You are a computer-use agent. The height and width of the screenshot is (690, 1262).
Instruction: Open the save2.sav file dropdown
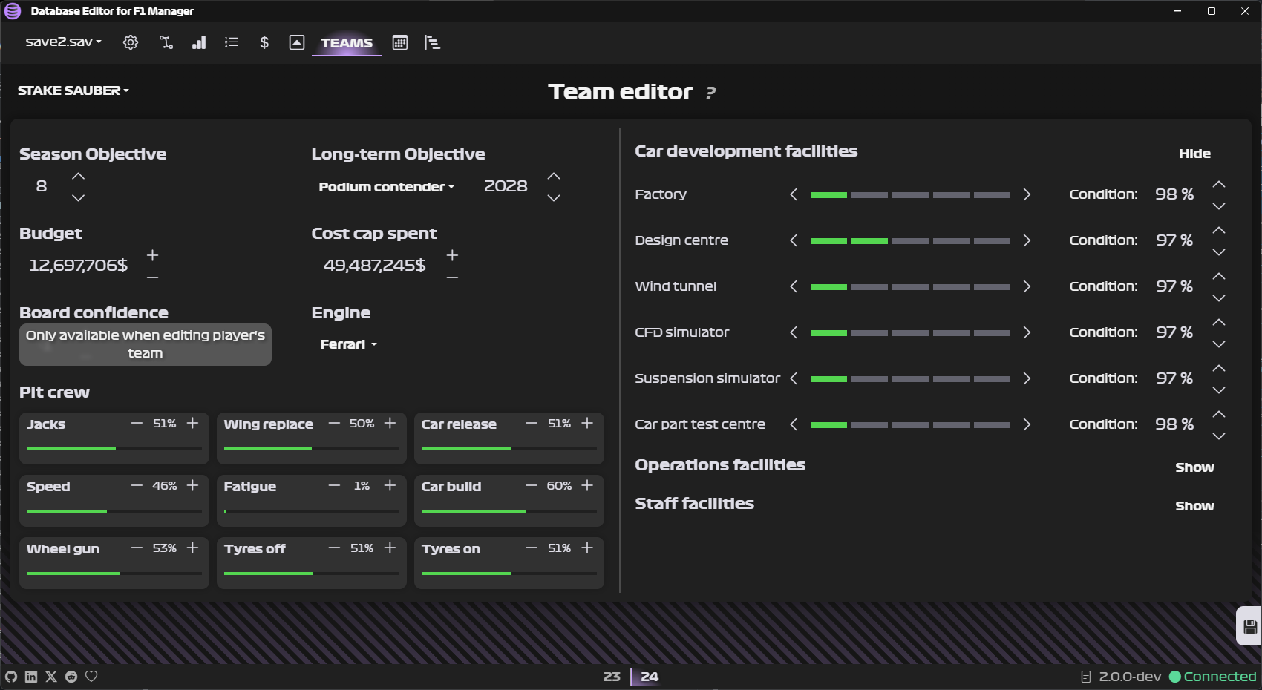(x=63, y=42)
